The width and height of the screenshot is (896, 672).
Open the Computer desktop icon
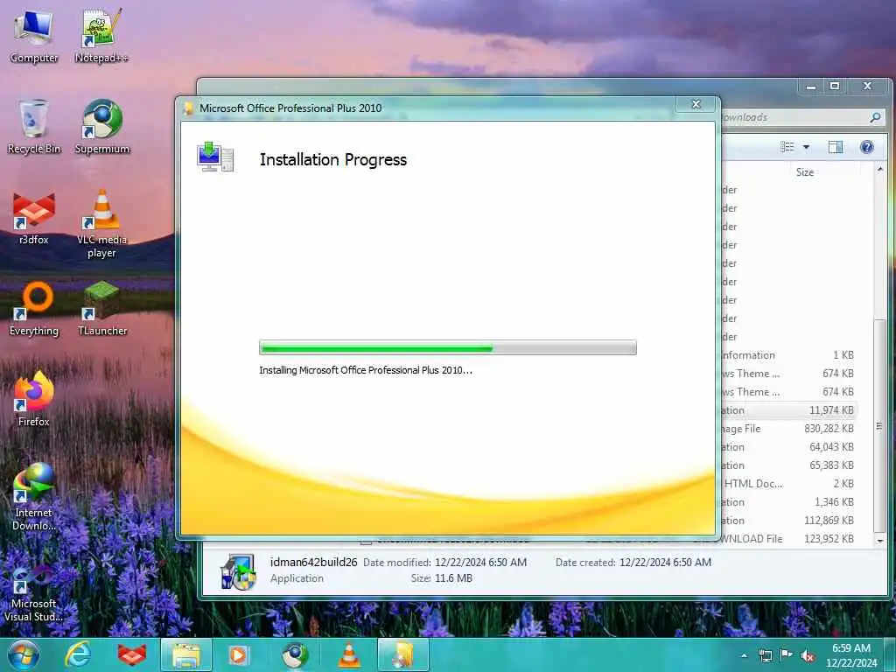(x=34, y=36)
